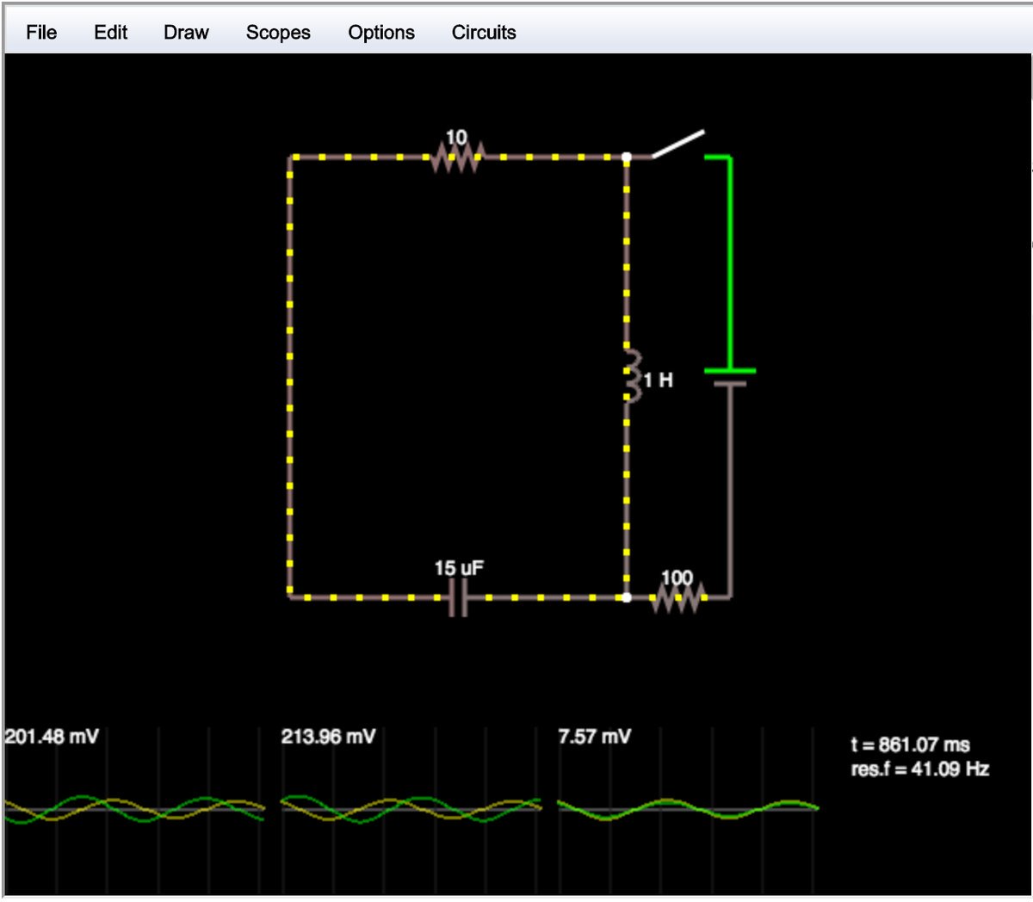Select the 1 H inductor
This screenshot has width=1033, height=902.
[632, 376]
